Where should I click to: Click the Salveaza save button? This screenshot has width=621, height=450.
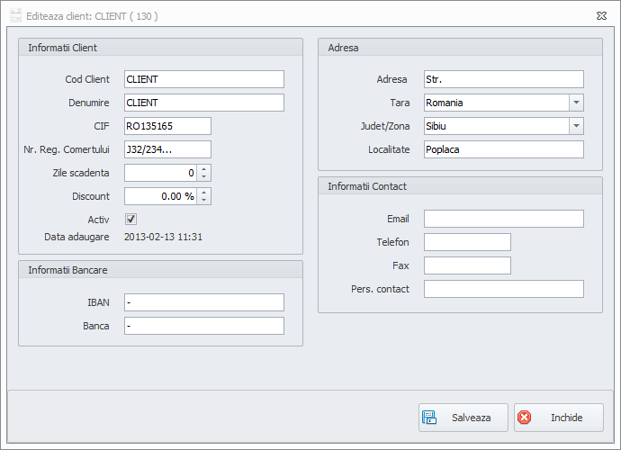463,418
